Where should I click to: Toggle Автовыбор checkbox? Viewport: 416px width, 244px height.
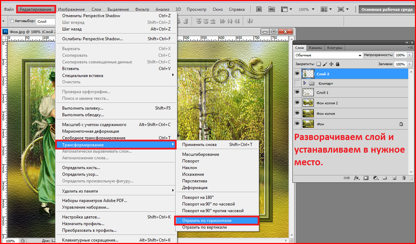[x=11, y=21]
